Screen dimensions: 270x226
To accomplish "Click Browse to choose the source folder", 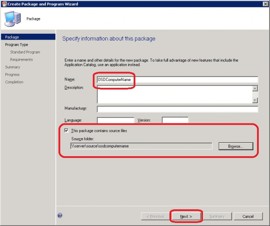I will coord(236,146).
